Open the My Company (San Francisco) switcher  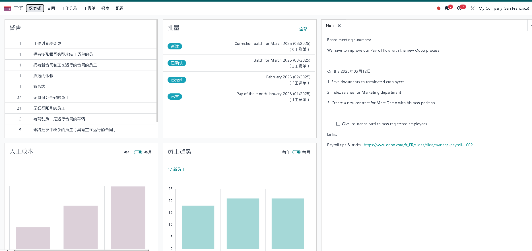504,8
